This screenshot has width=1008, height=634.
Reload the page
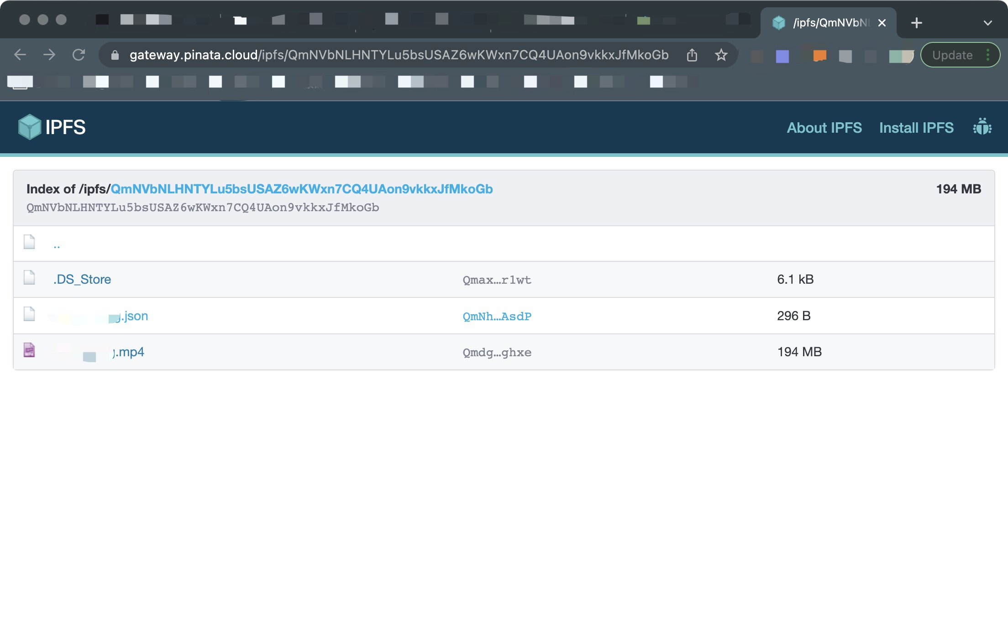tap(79, 55)
